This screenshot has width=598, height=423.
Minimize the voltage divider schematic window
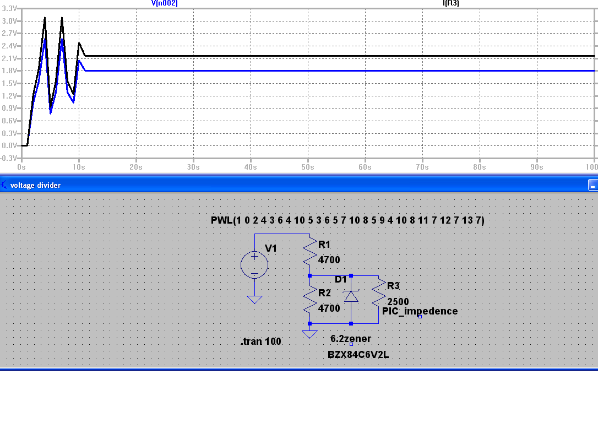click(592, 185)
